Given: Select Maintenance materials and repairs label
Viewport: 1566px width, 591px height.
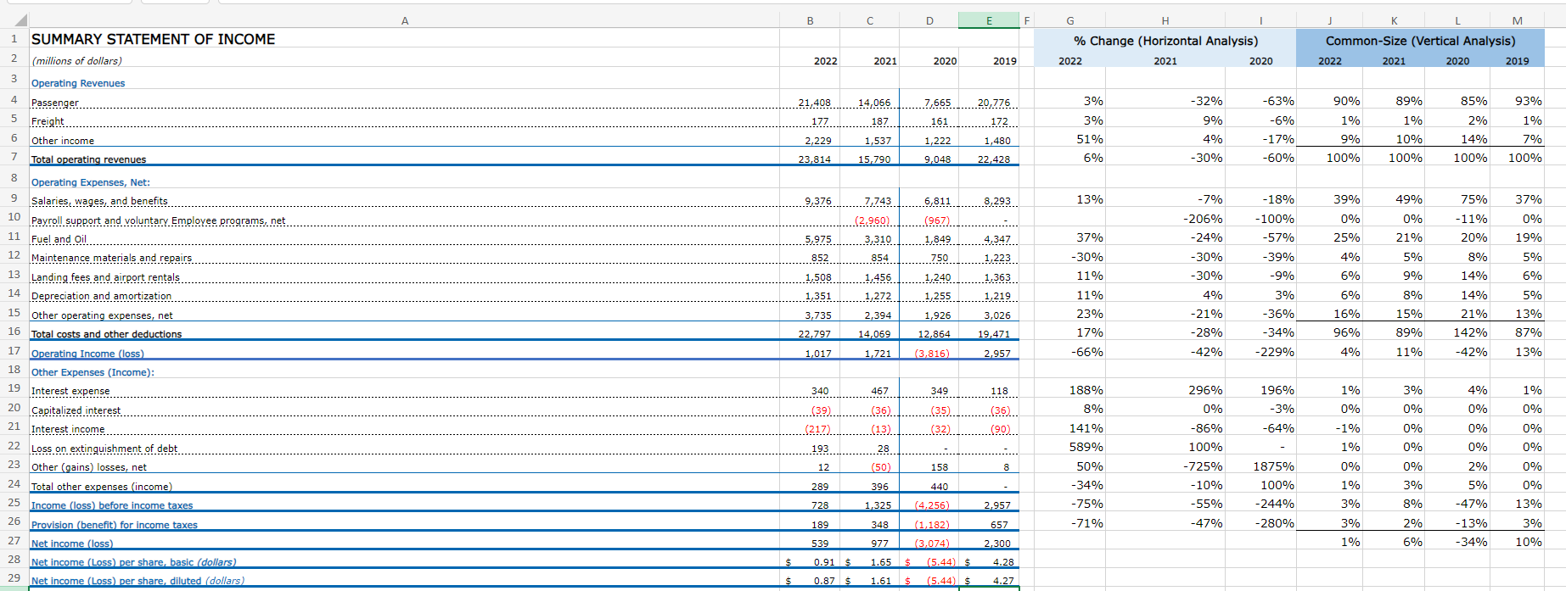Looking at the screenshot, I should coord(111,258).
